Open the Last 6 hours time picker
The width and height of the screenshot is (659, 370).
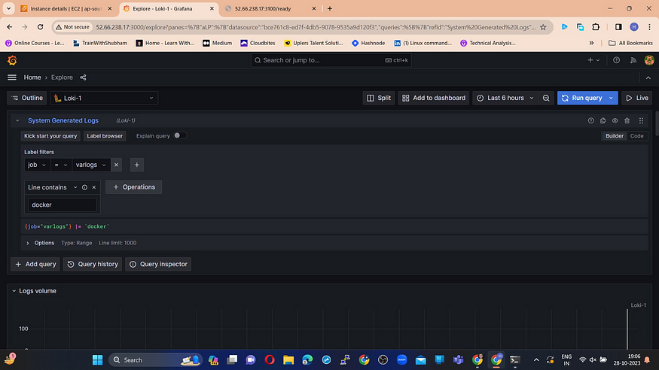[505, 98]
